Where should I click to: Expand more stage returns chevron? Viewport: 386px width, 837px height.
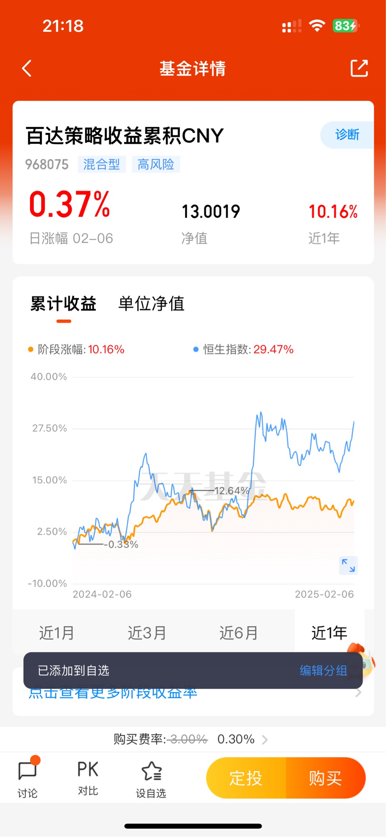pyautogui.click(x=358, y=693)
